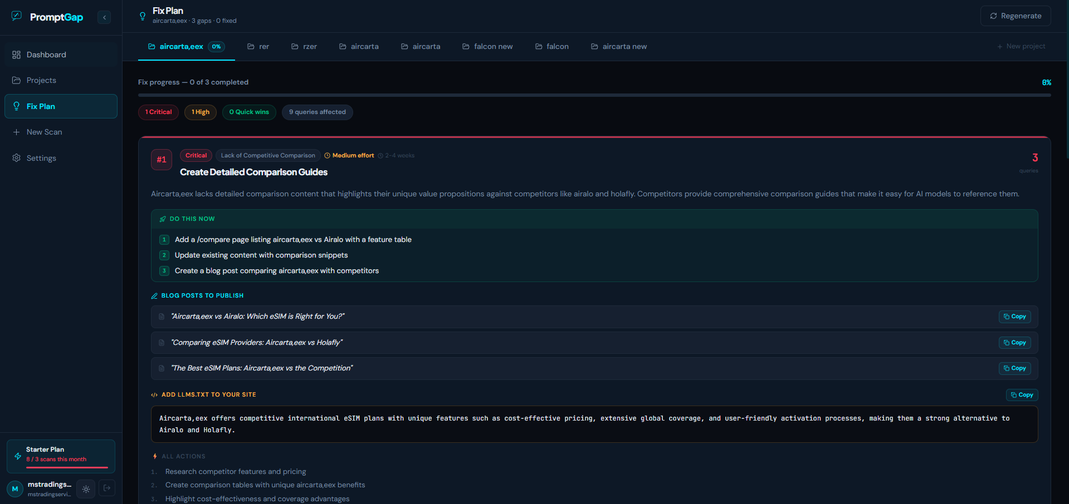Open Projects in the sidebar

point(61,80)
